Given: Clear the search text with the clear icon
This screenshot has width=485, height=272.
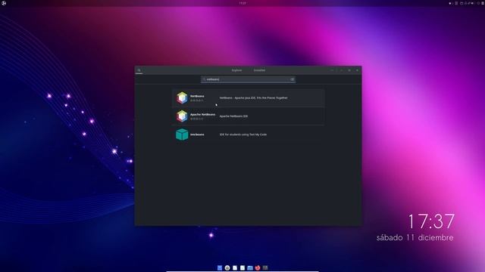Looking at the screenshot, I should pyautogui.click(x=292, y=79).
